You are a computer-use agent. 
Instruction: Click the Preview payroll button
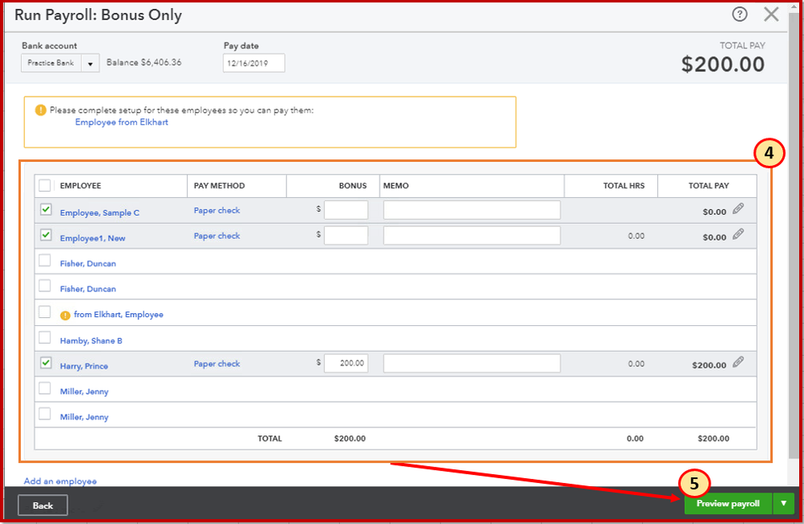coord(727,504)
